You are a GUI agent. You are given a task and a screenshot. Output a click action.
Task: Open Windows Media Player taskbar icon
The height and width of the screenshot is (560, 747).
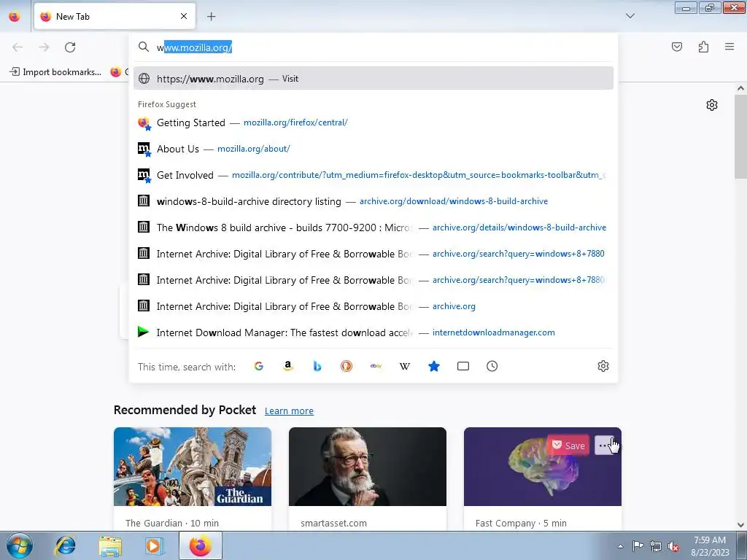point(155,545)
